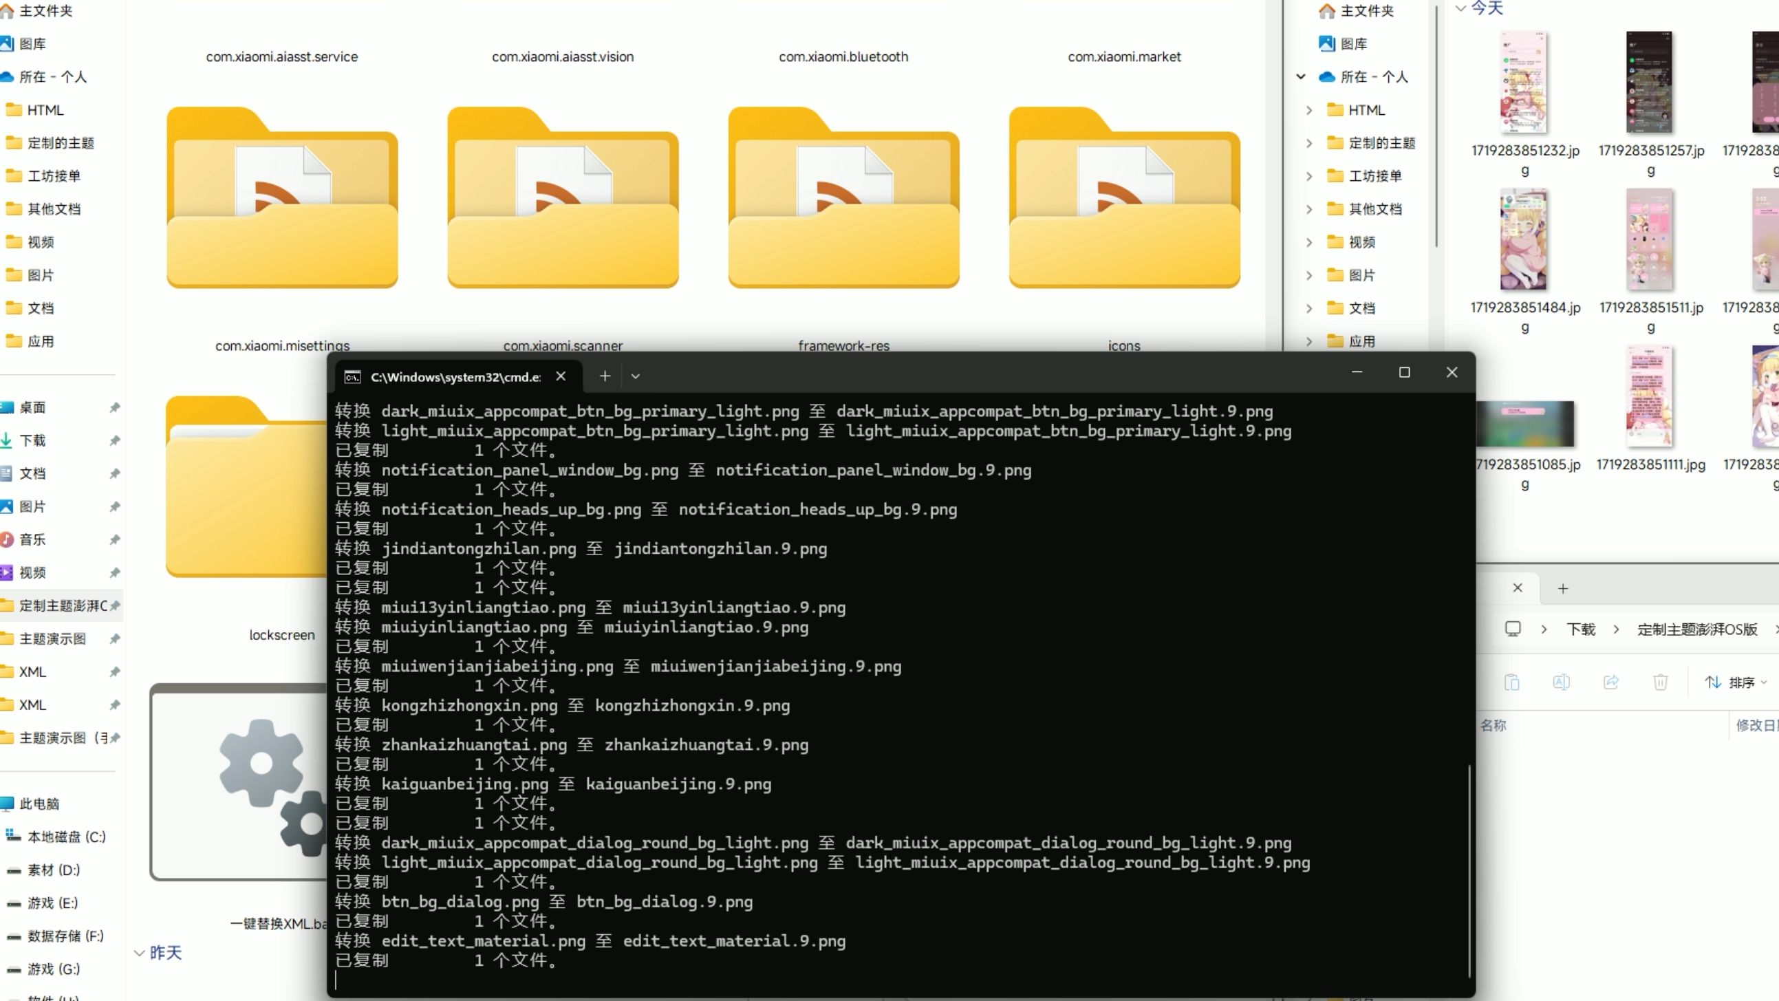1779x1001 pixels.
Task: Open new tab in the cmd terminal
Action: [x=604, y=376]
